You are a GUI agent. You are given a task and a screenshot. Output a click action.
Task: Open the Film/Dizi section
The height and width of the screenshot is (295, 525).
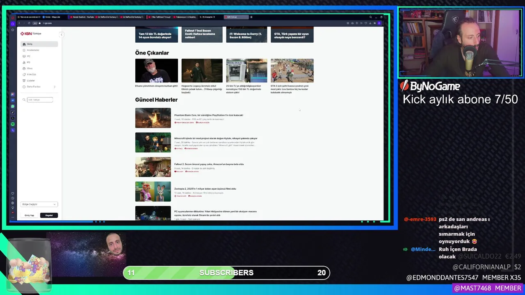tap(39, 75)
